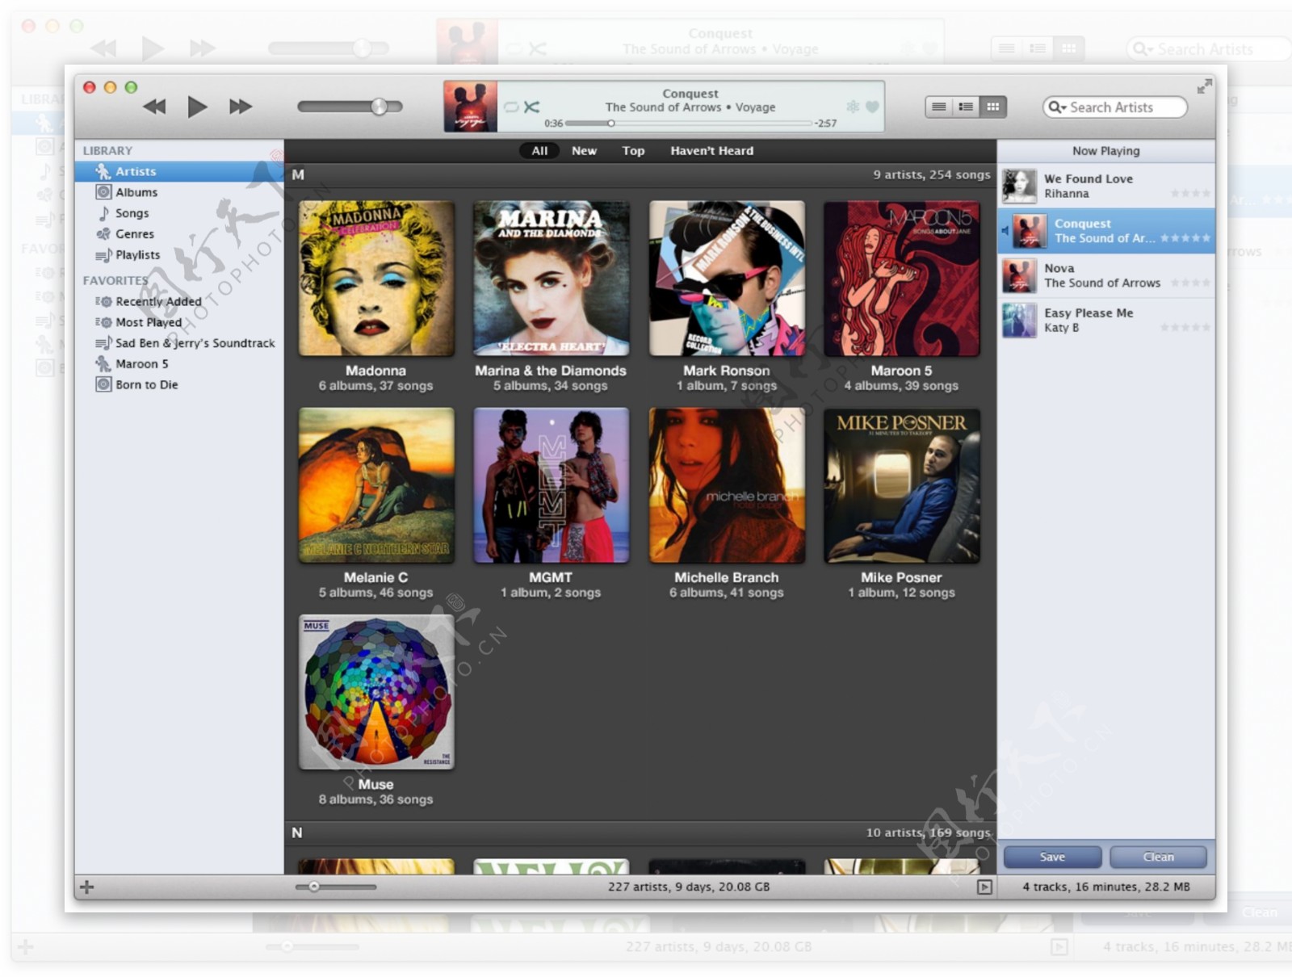The width and height of the screenshot is (1292, 977).
Task: Click the Now Playing panel header
Action: [1106, 151]
